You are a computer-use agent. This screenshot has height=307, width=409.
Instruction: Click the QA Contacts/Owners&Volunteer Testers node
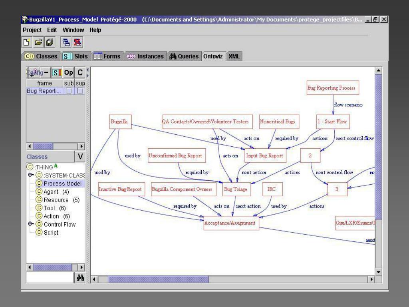207,122
